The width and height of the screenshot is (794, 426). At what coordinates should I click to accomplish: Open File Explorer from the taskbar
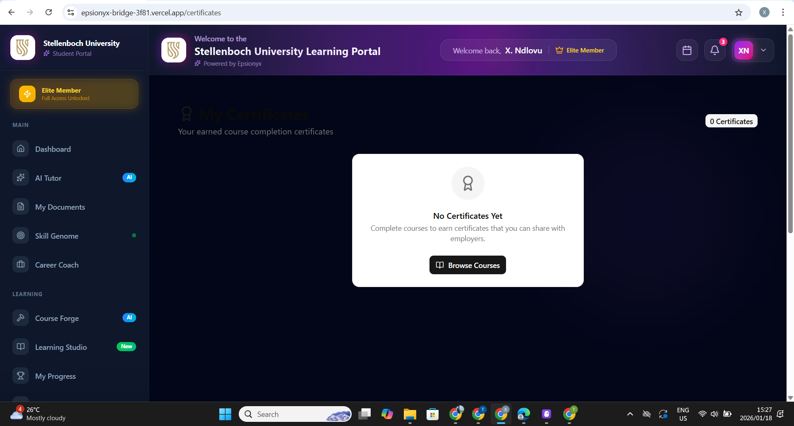[x=410, y=414]
